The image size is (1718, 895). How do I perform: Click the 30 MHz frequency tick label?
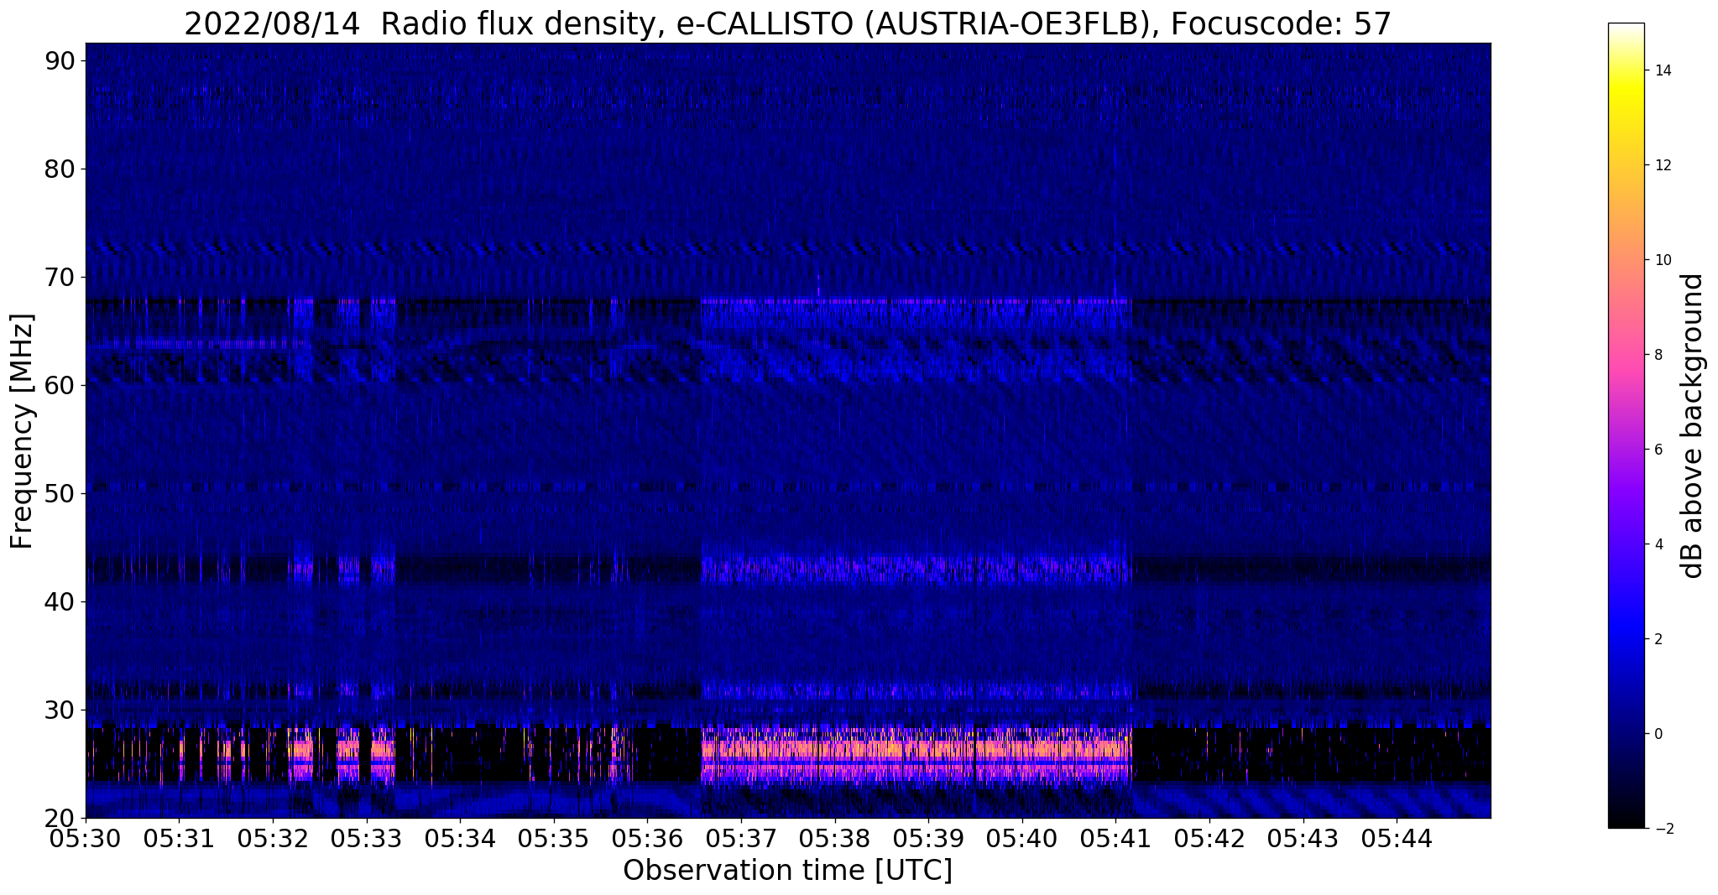pyautogui.click(x=60, y=710)
